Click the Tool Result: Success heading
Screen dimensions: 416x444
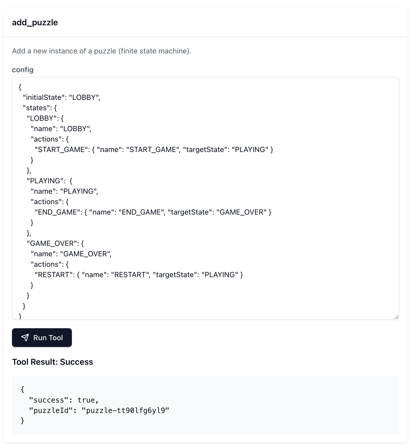[53, 362]
